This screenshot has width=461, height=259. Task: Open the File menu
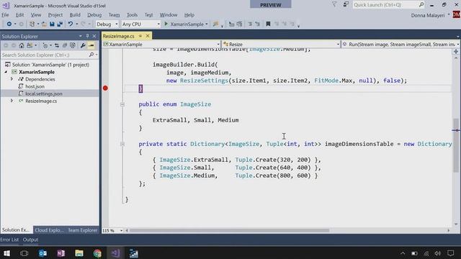(5, 14)
